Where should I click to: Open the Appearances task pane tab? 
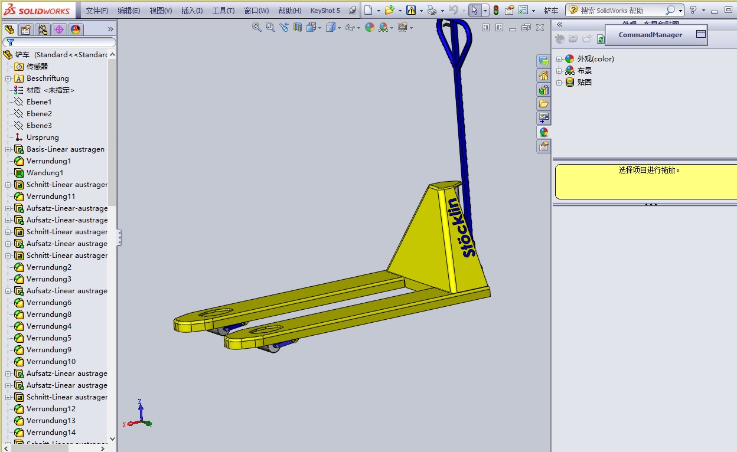click(x=543, y=132)
